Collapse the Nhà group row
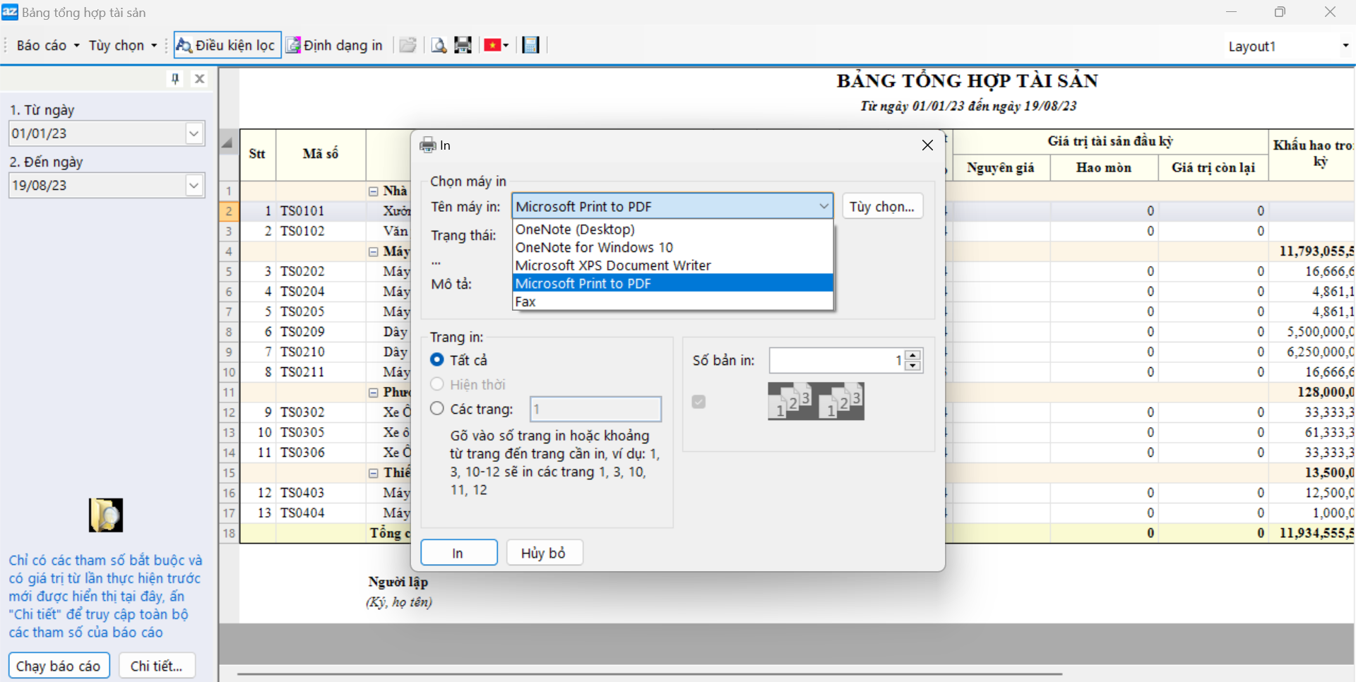 tap(374, 191)
